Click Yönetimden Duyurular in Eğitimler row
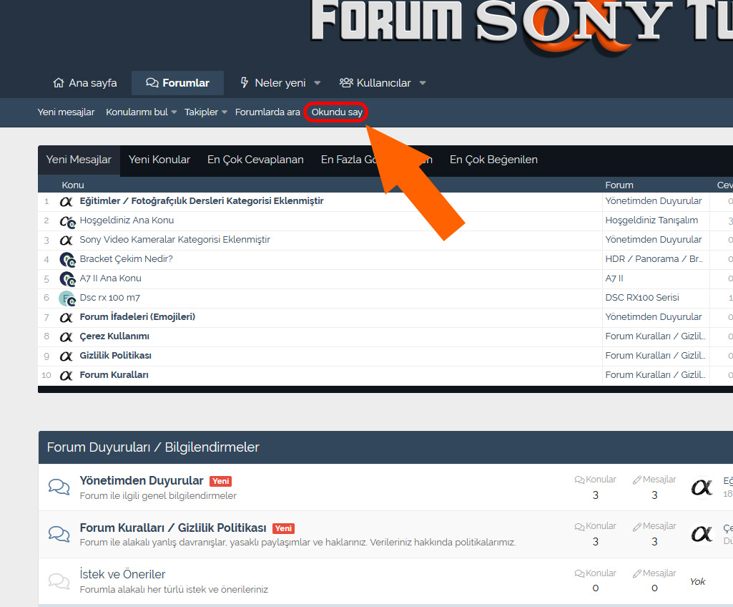This screenshot has width=733, height=607. pyautogui.click(x=654, y=201)
